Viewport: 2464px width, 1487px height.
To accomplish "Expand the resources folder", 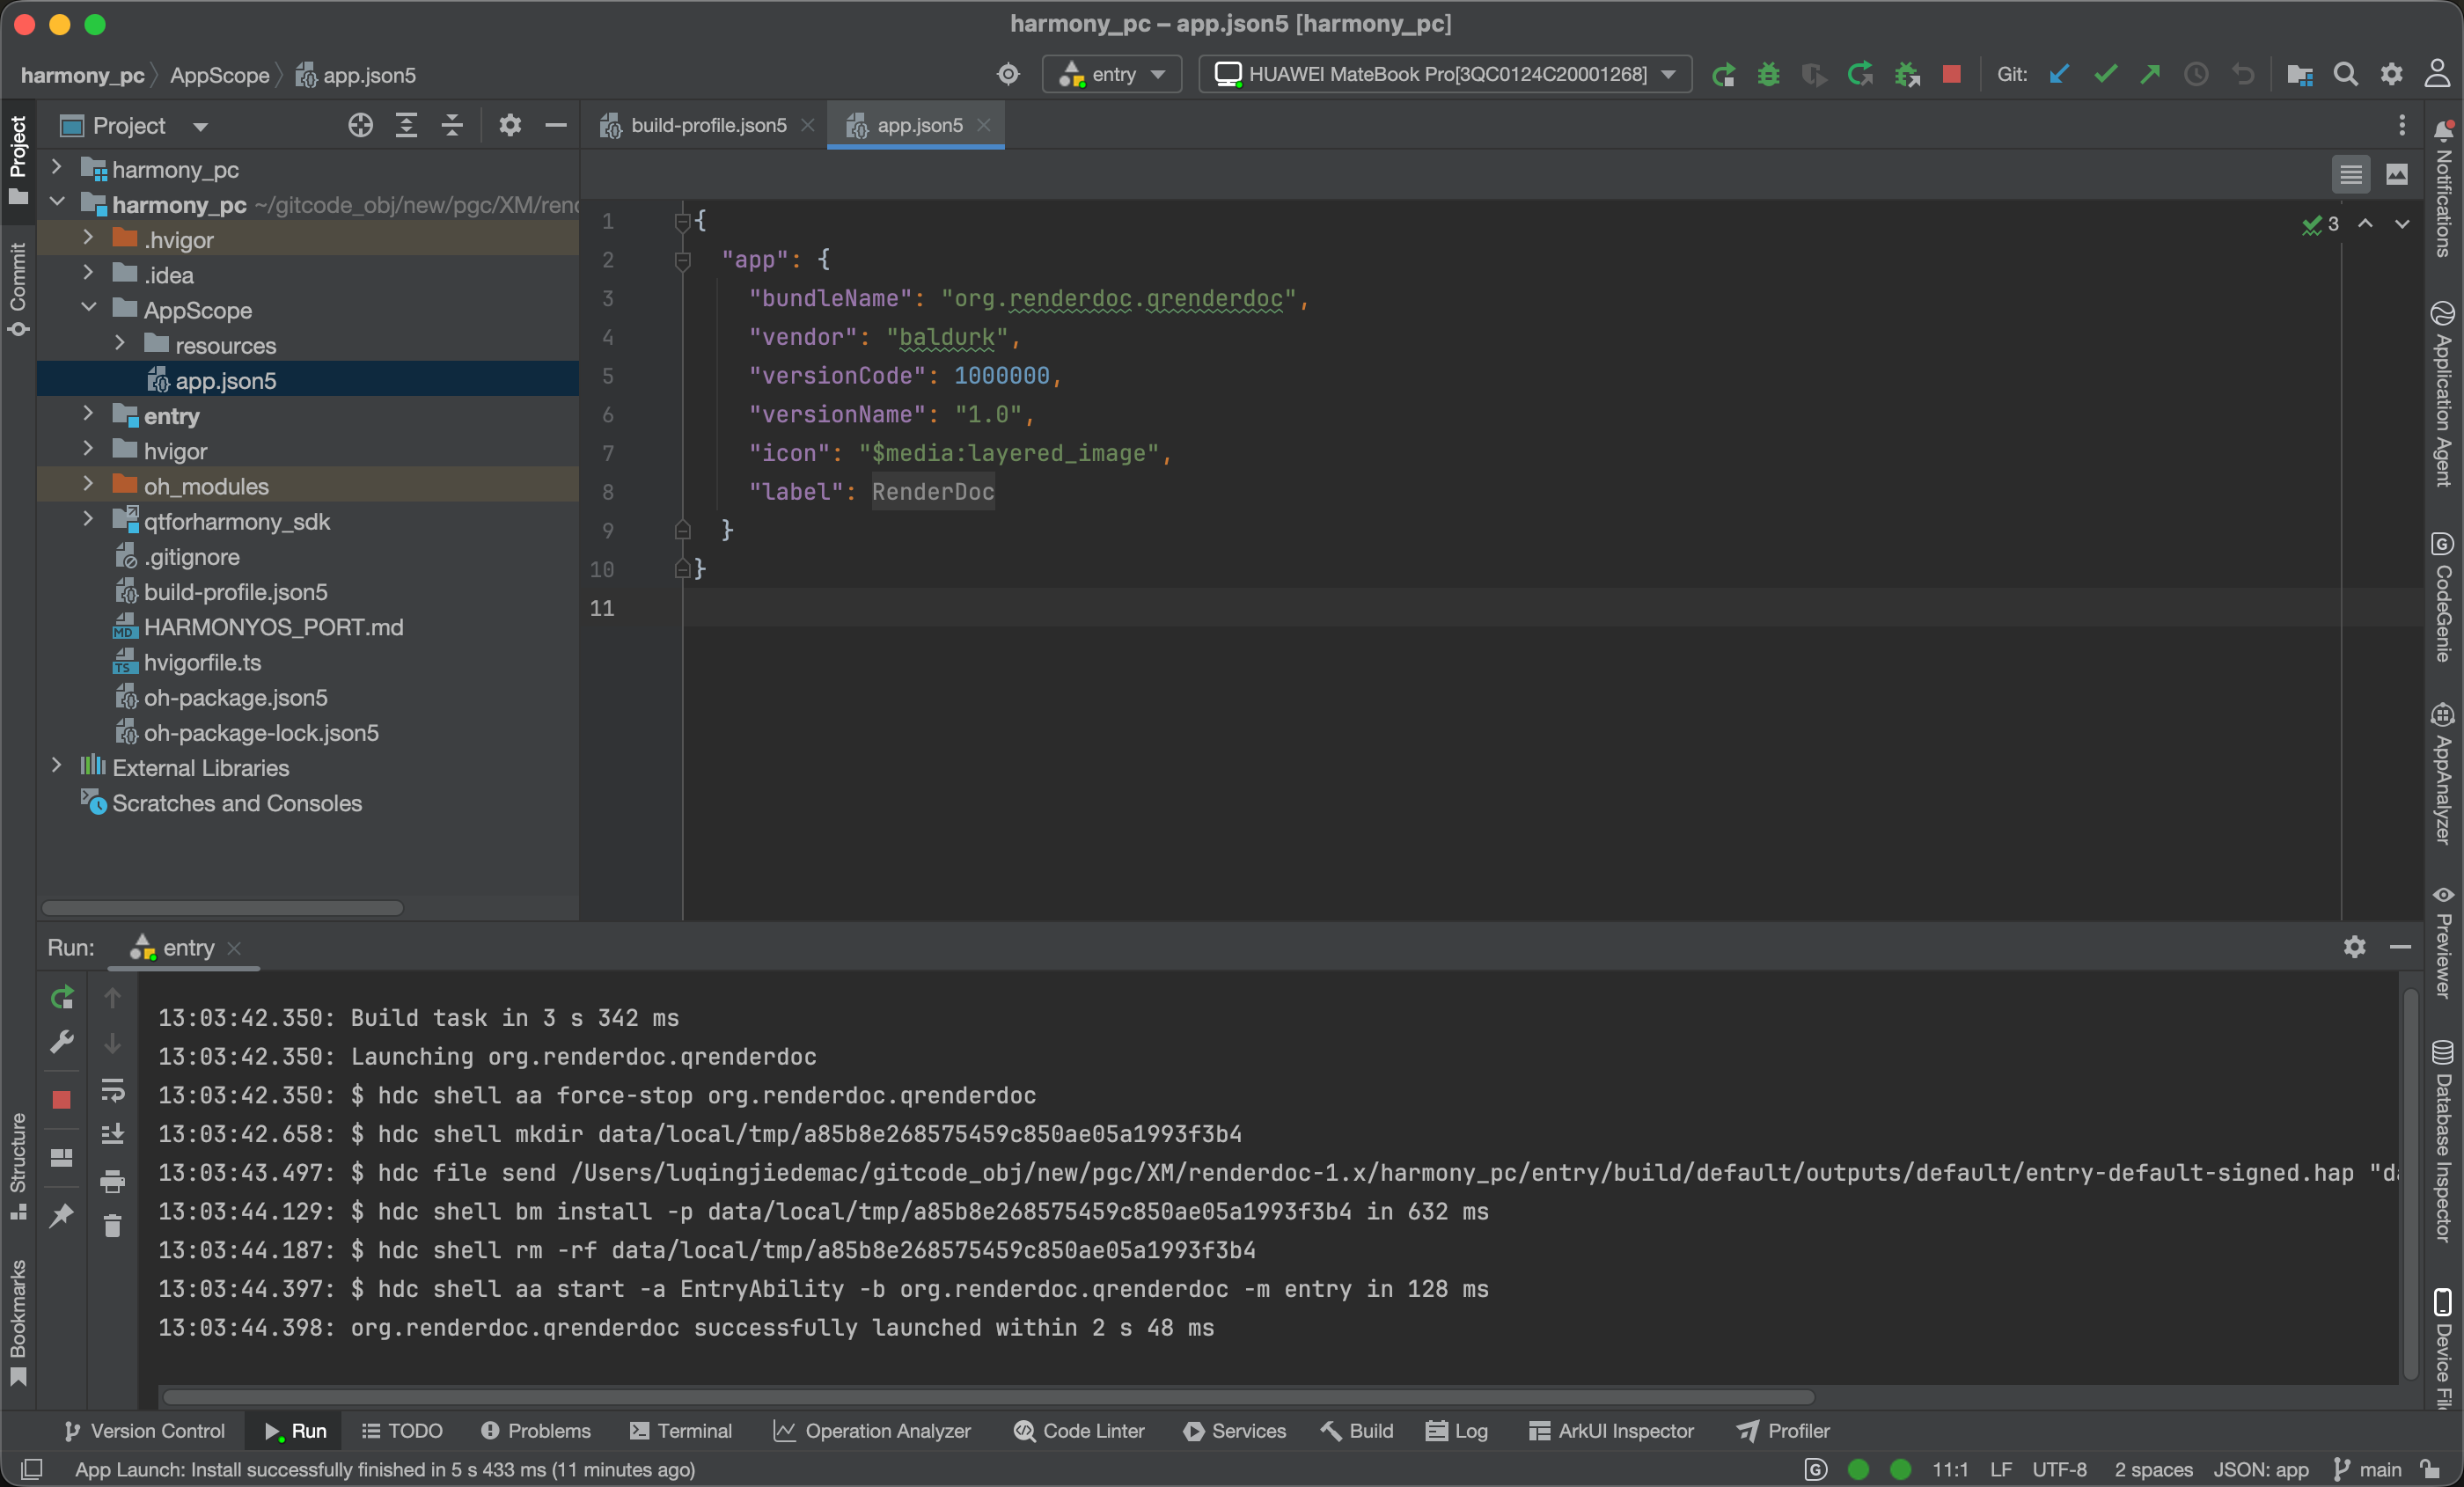I will pos(120,343).
